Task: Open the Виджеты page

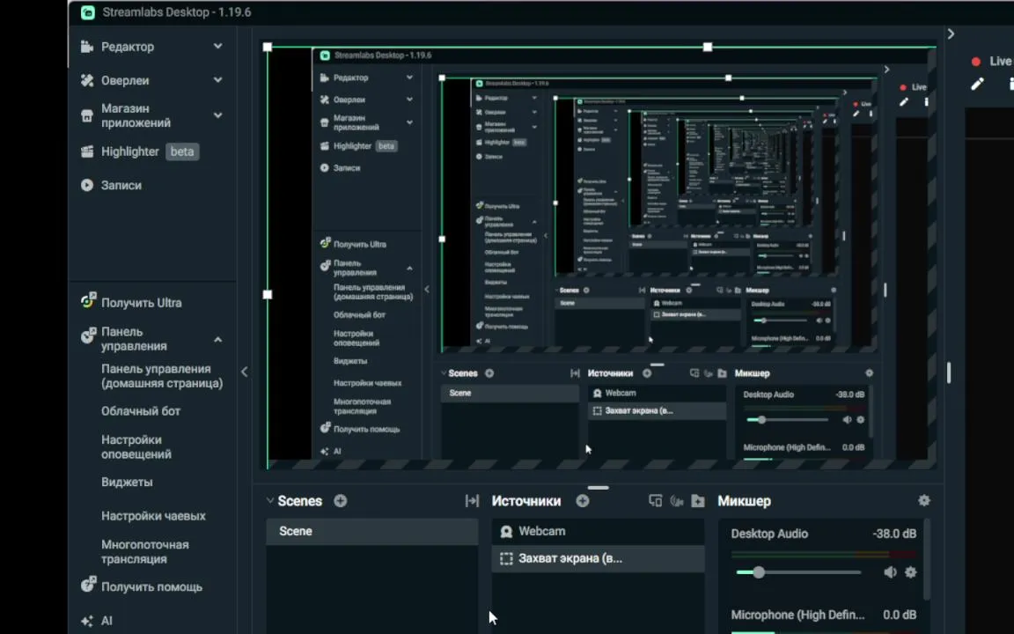Action: pos(127,482)
